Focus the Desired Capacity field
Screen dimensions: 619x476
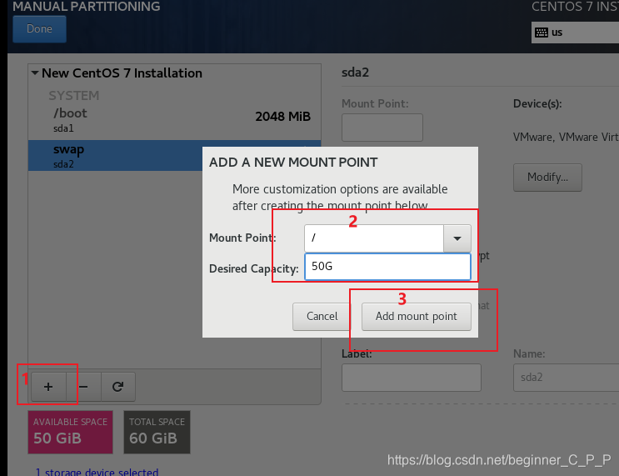(387, 267)
